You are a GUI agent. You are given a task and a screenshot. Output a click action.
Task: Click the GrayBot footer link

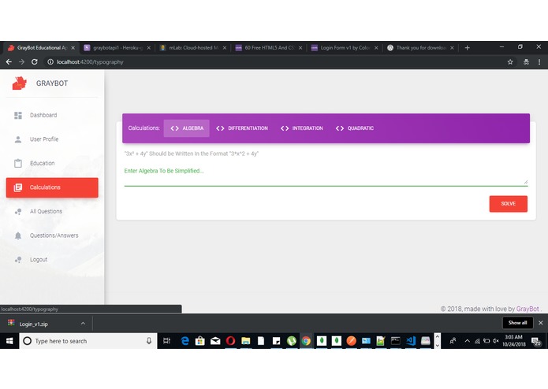point(527,309)
